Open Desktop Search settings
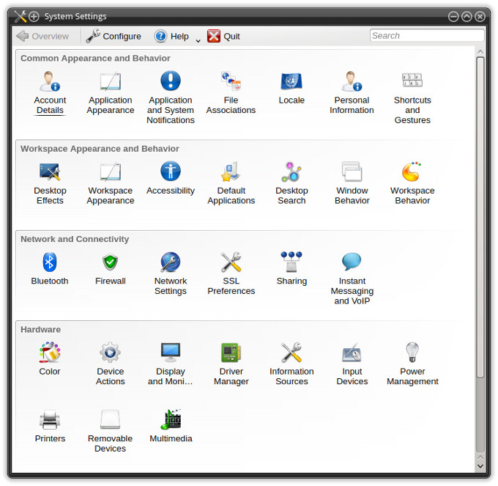The image size is (498, 486). [x=291, y=183]
